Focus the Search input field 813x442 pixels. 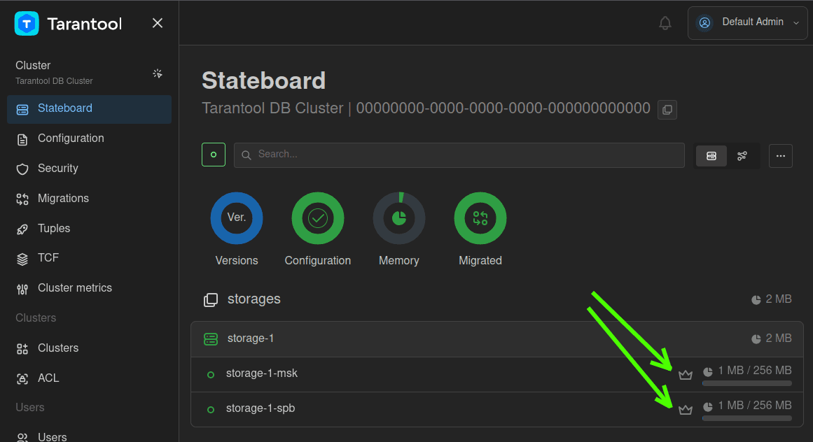tap(459, 155)
